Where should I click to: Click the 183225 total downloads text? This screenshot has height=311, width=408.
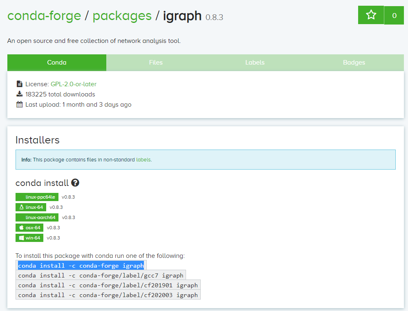pos(60,94)
